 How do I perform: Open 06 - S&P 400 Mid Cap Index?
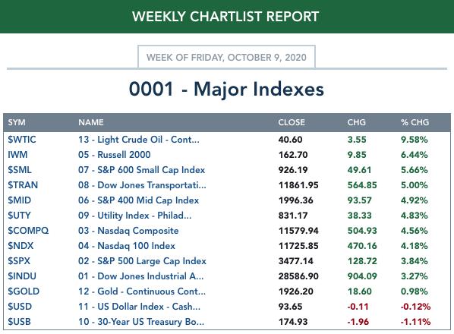139,200
